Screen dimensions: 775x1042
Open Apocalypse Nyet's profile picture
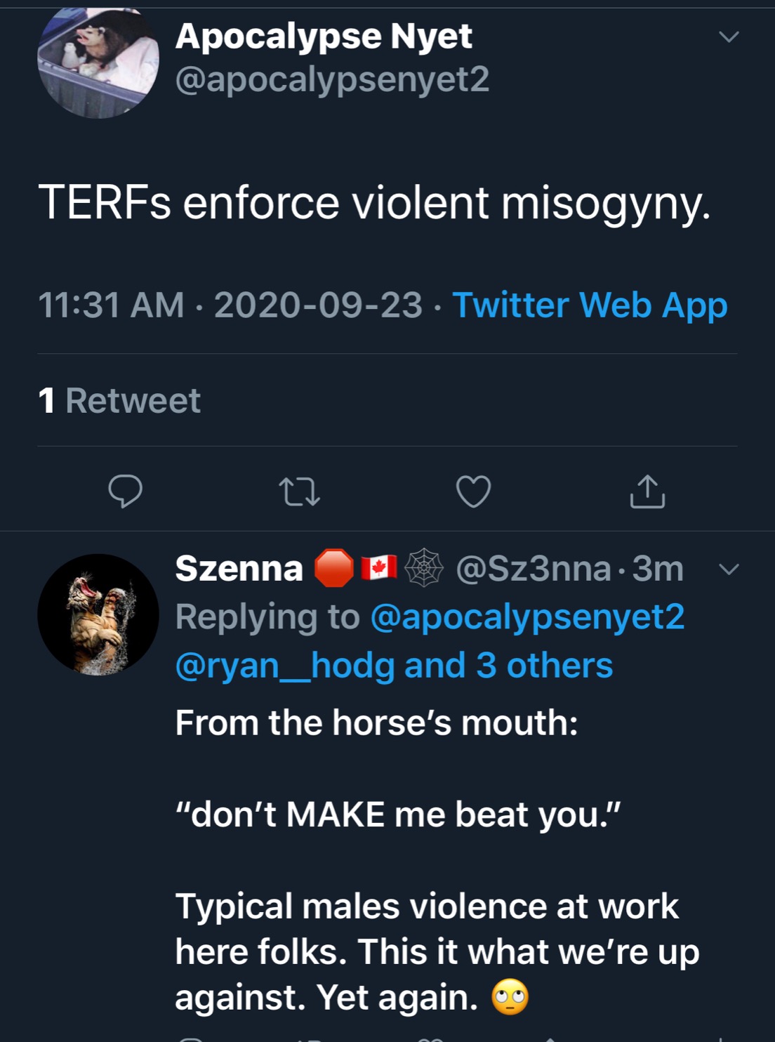click(x=98, y=62)
